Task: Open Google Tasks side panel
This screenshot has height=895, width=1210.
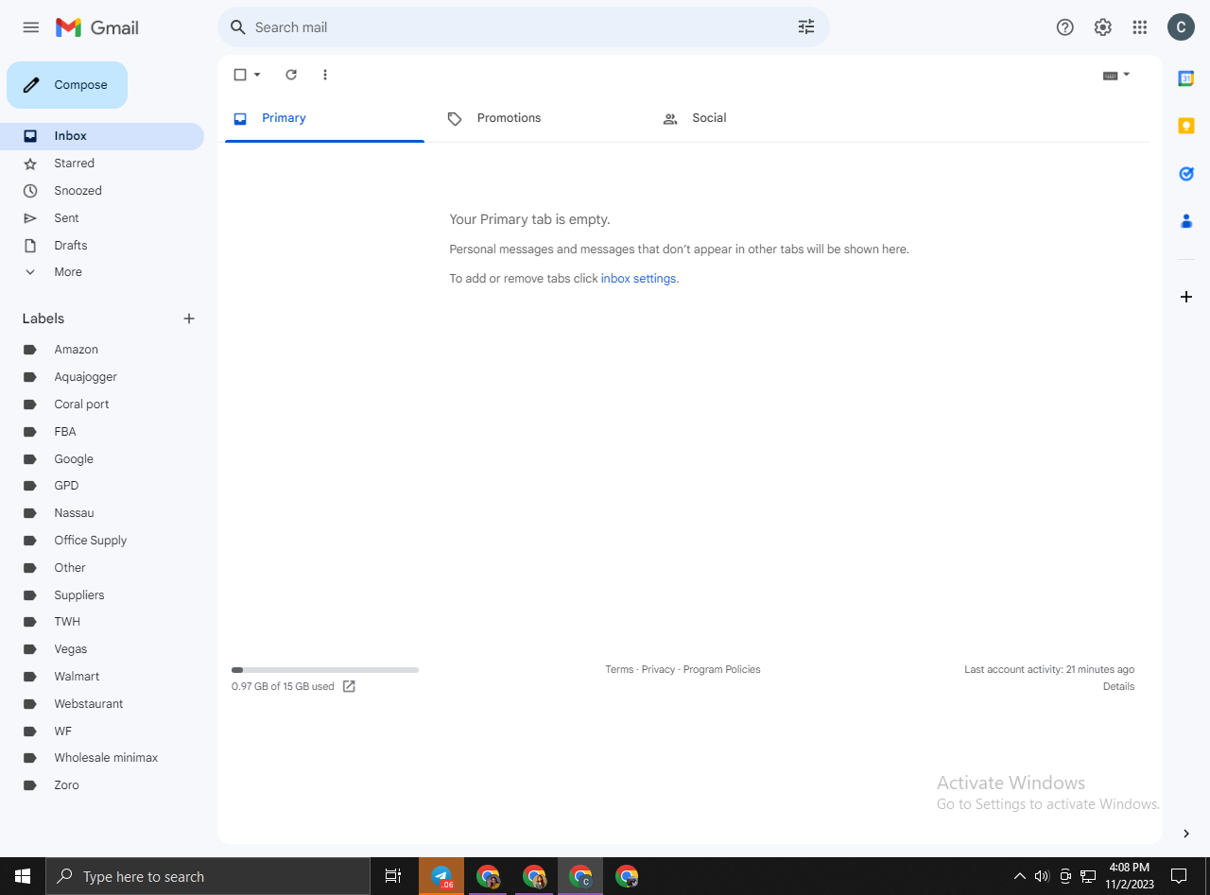Action: tap(1186, 174)
